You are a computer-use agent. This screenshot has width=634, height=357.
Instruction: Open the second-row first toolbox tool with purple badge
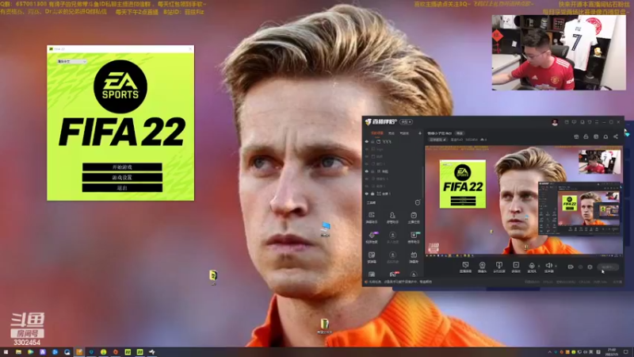click(372, 237)
